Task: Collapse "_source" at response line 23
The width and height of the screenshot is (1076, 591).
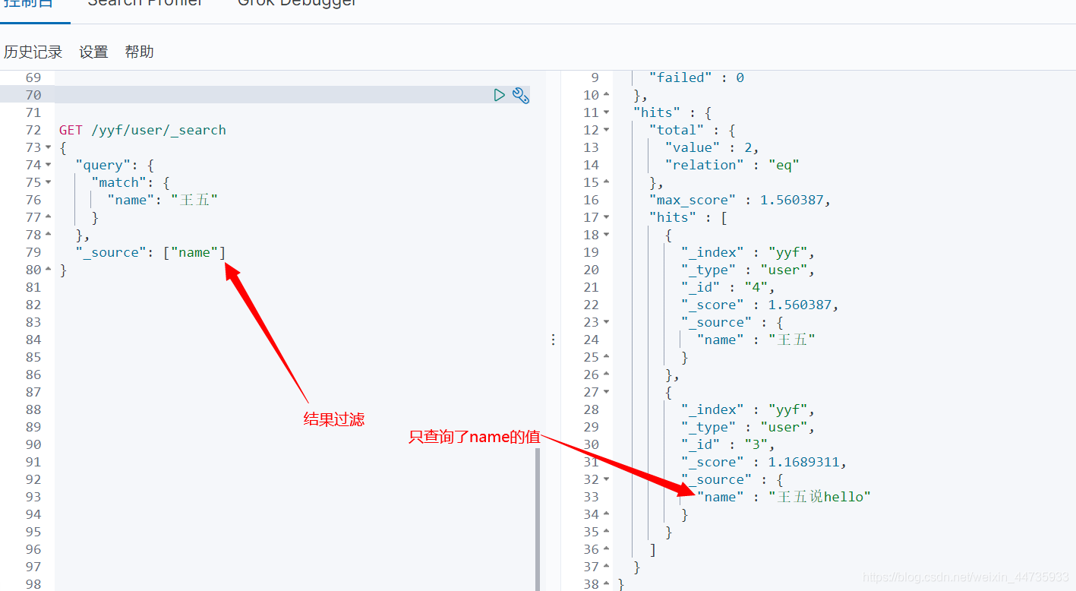Action: click(606, 322)
